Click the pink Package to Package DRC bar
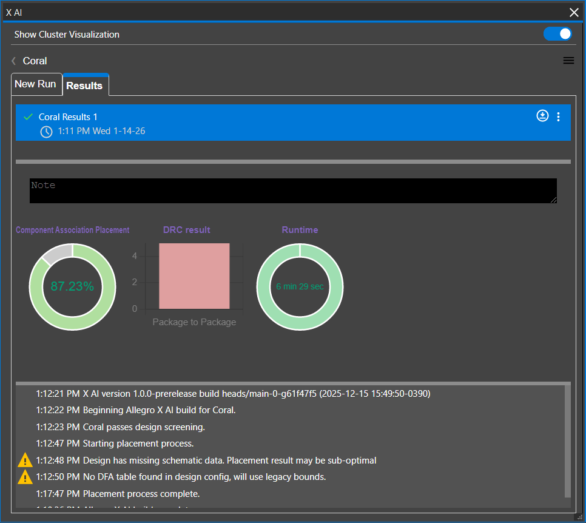The height and width of the screenshot is (523, 586). [194, 276]
